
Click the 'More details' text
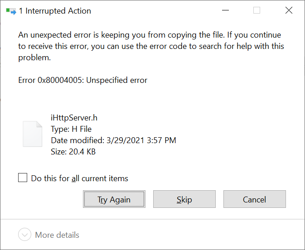[57, 235]
